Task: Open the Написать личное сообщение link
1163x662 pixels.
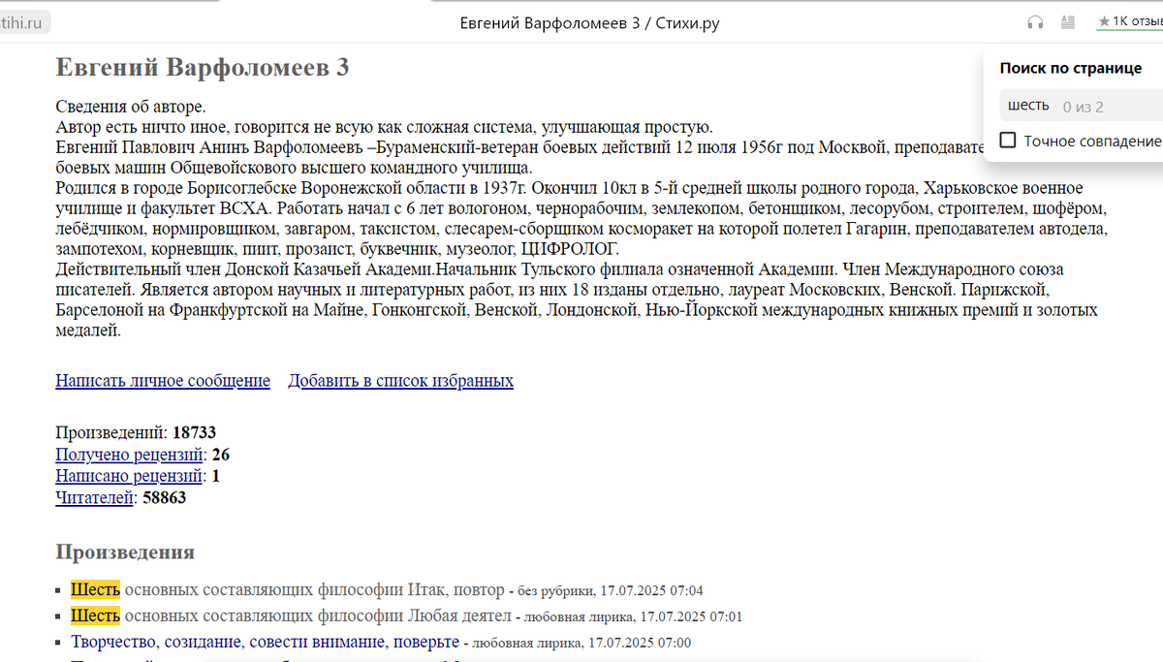Action: pos(163,381)
